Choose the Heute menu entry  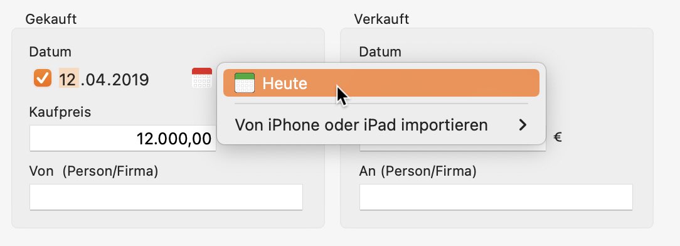[381, 83]
